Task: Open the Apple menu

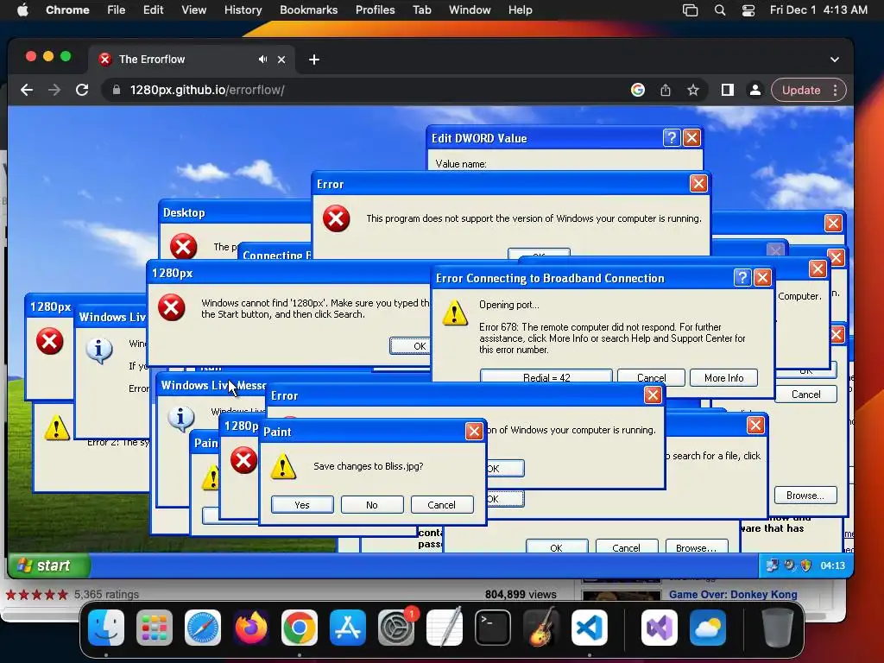Action: (x=22, y=10)
